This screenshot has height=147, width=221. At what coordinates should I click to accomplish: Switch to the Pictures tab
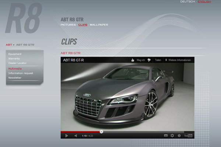coord(68,25)
